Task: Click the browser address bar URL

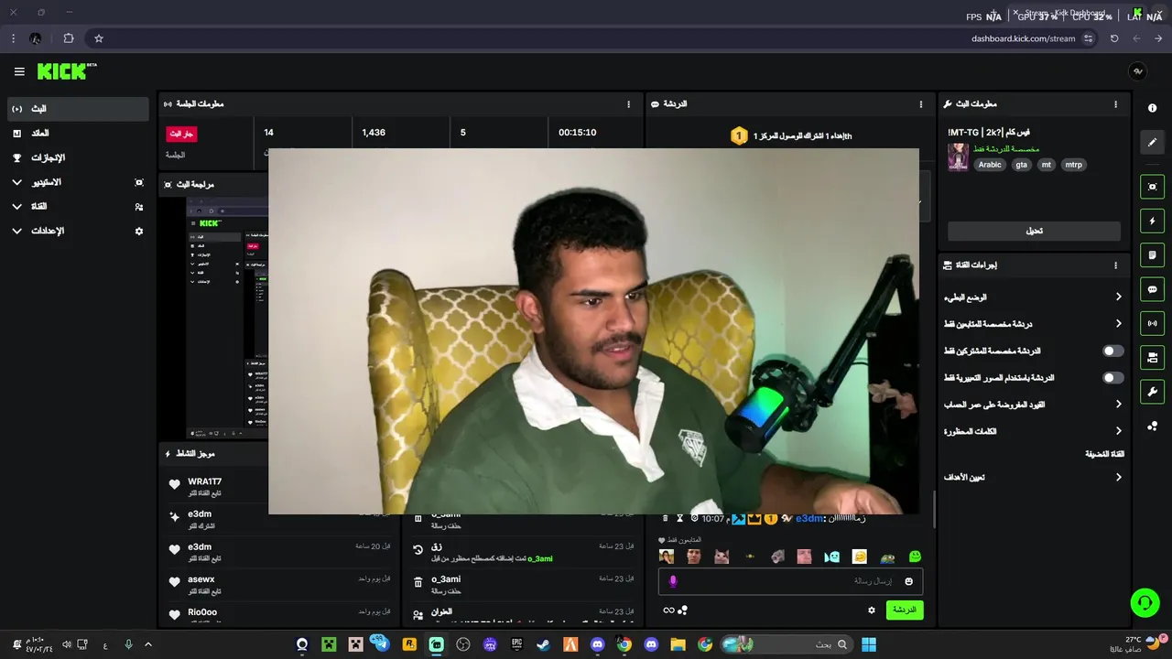Action: (x=1023, y=38)
